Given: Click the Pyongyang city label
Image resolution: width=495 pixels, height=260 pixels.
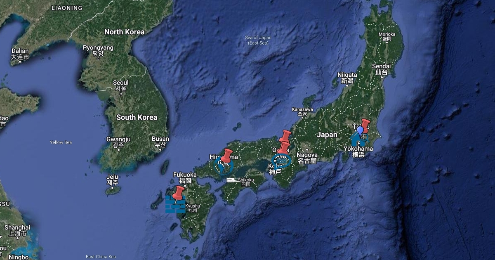Looking at the screenshot, I should (98, 50).
